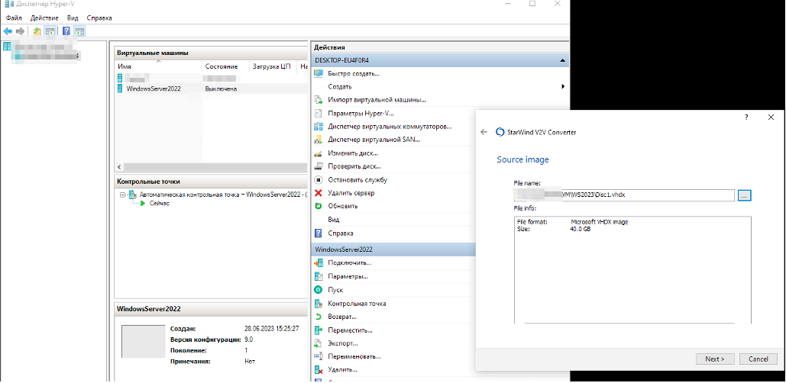
Task: Click the Microsoft VHDX image format text
Action: (x=600, y=222)
